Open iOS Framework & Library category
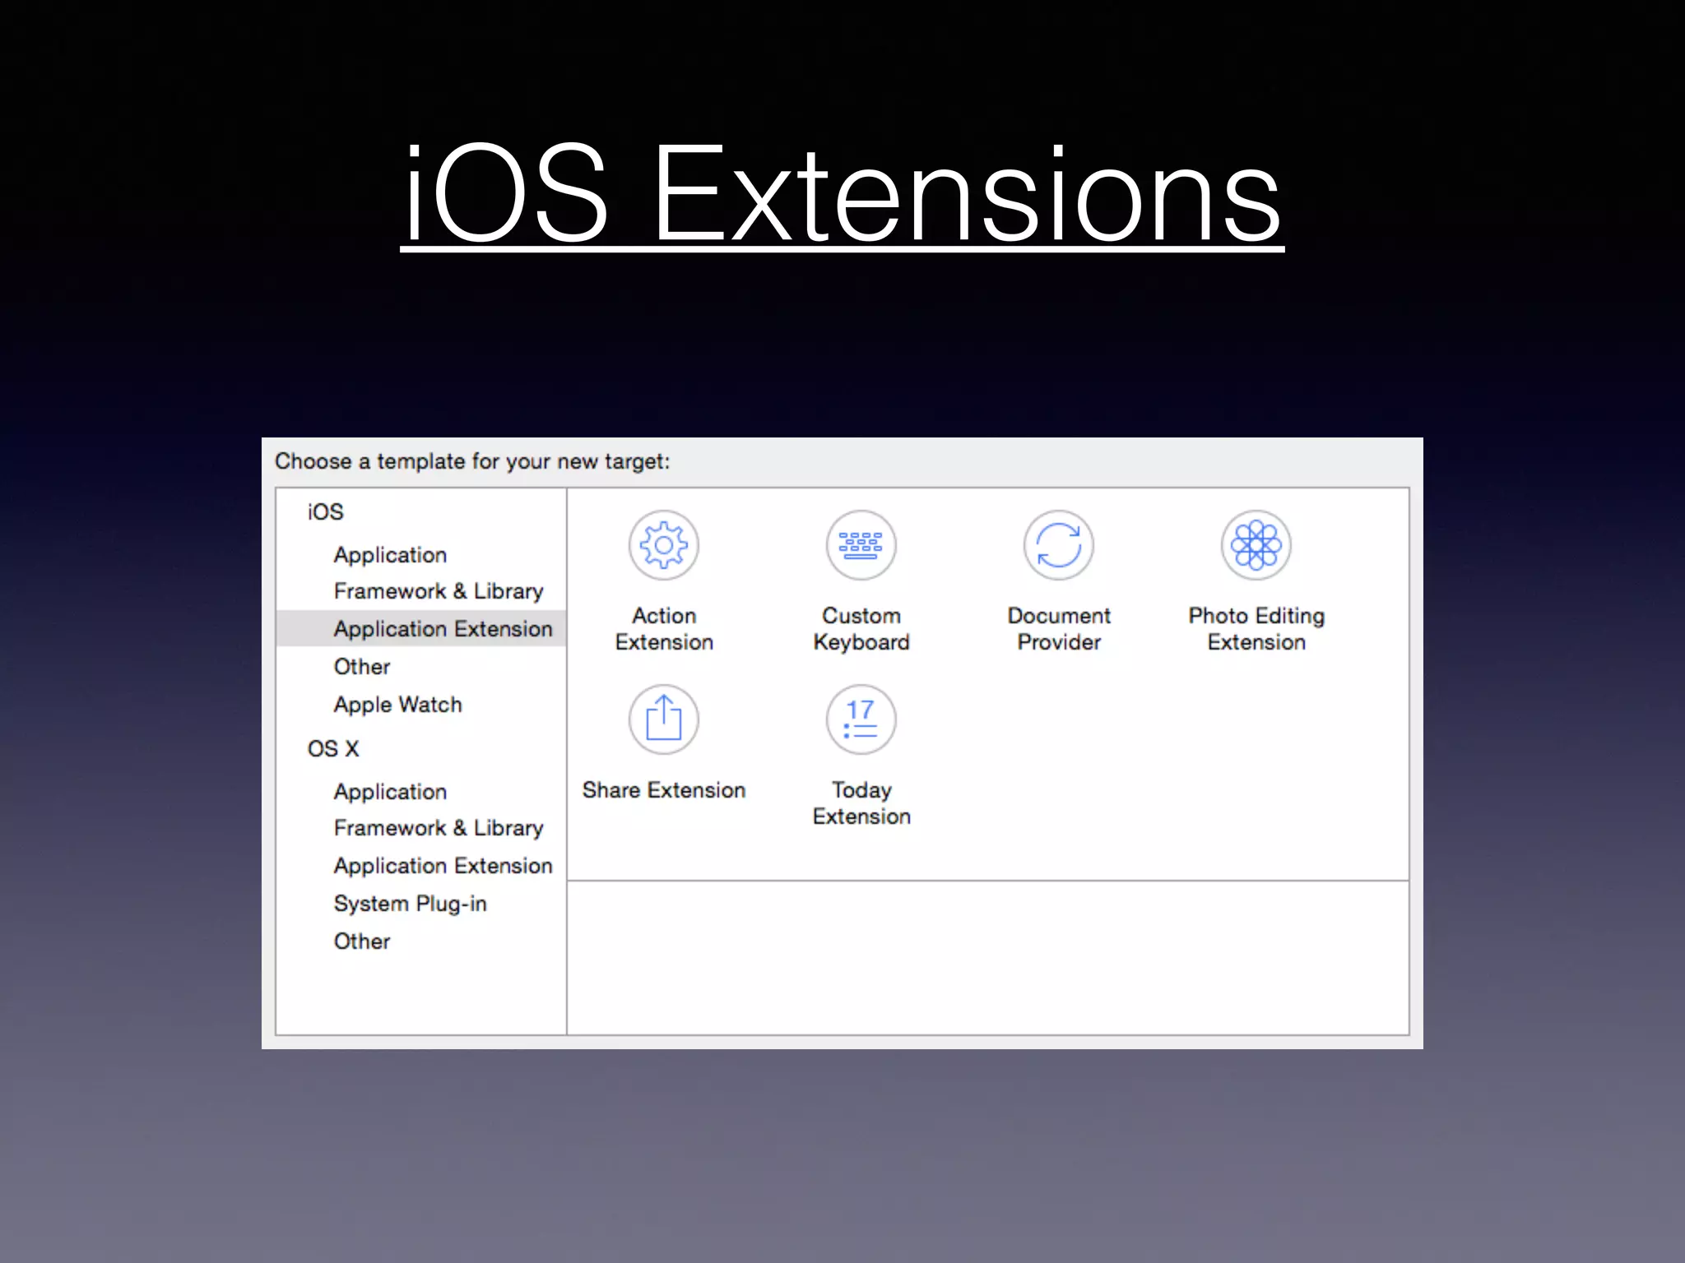The height and width of the screenshot is (1263, 1685). click(x=438, y=591)
